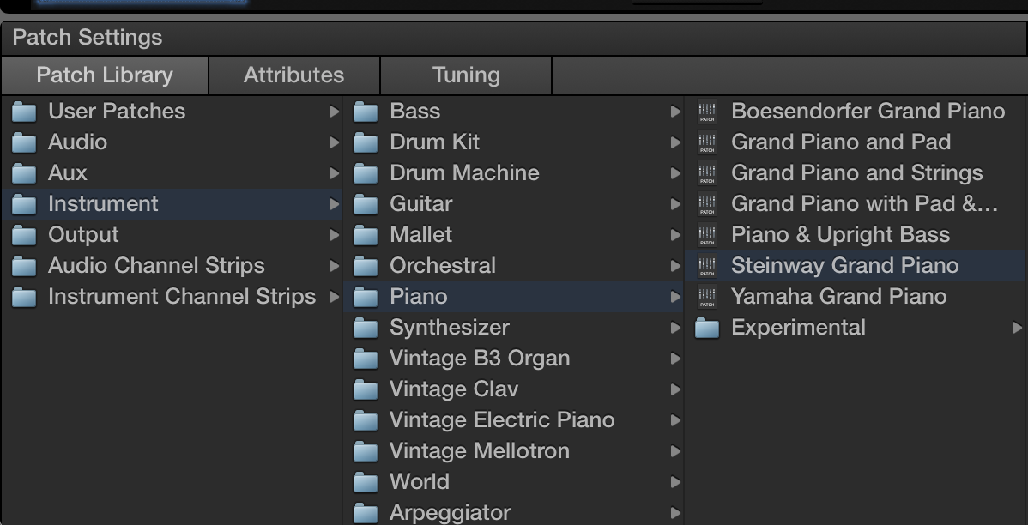Viewport: 1028px width, 525px height.
Task: Click the Drum Kit folder icon
Action: [x=366, y=142]
